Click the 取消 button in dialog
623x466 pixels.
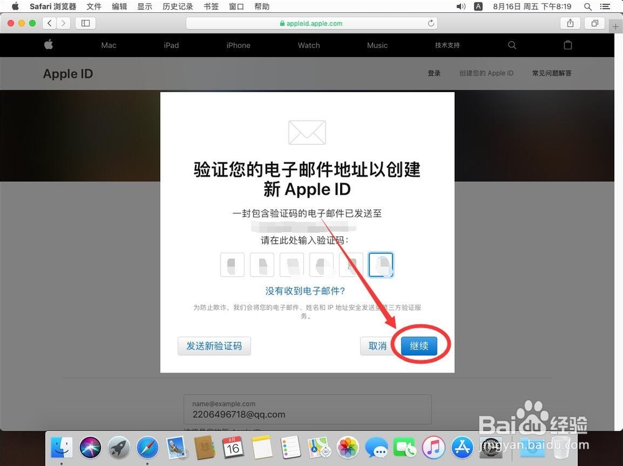pyautogui.click(x=377, y=346)
